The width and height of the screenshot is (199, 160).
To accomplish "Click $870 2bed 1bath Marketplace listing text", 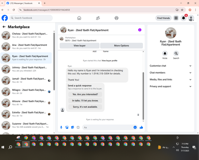I will [x=81, y=41].
